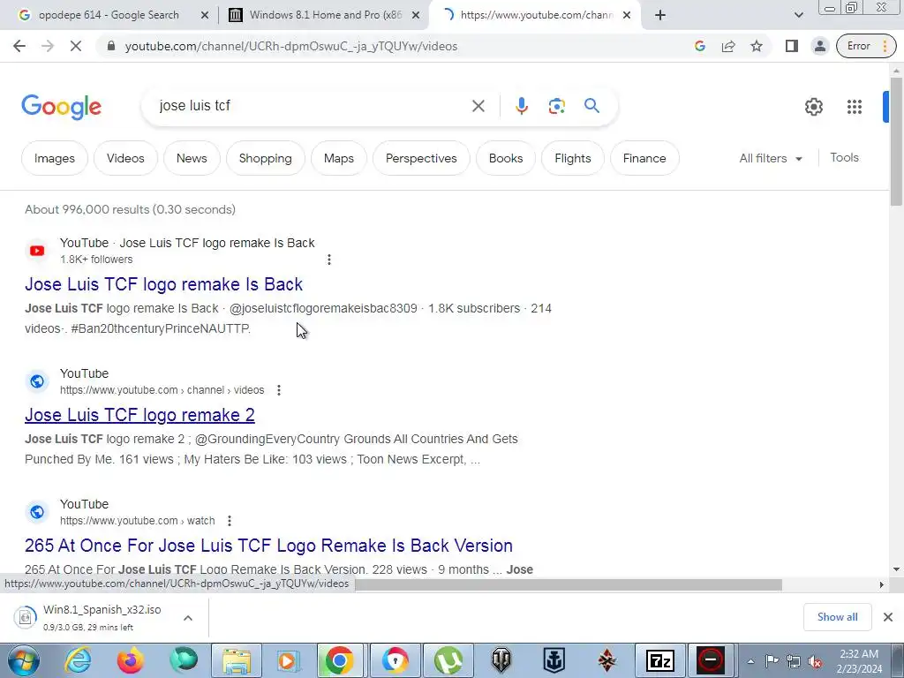Filter results by News
The height and width of the screenshot is (678, 904).
point(192,158)
